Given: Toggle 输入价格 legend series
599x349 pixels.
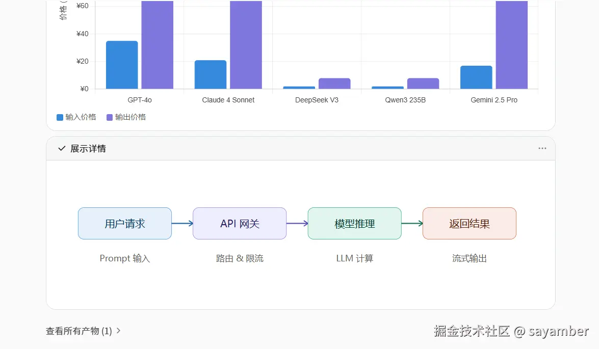Looking at the screenshot, I should pos(76,117).
